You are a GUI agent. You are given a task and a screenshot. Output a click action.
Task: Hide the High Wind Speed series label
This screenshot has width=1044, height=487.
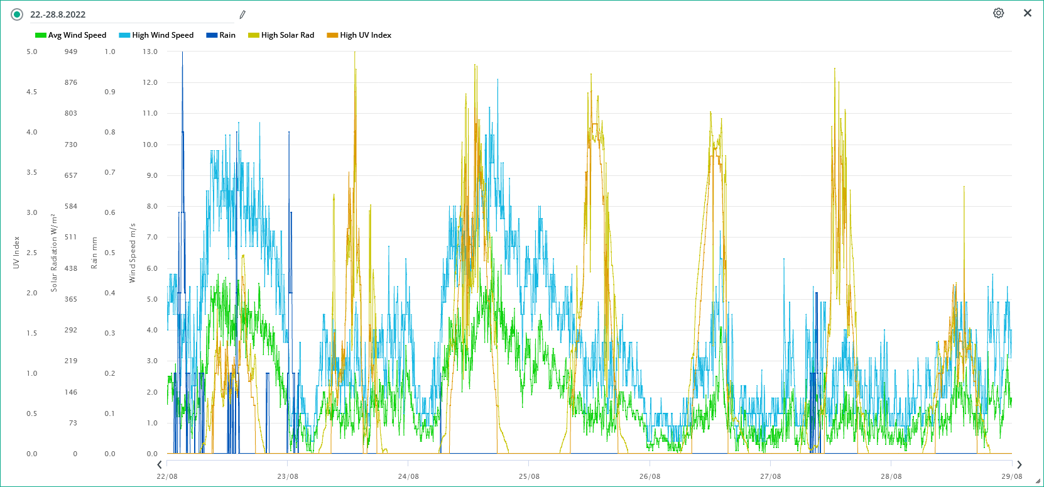point(163,35)
